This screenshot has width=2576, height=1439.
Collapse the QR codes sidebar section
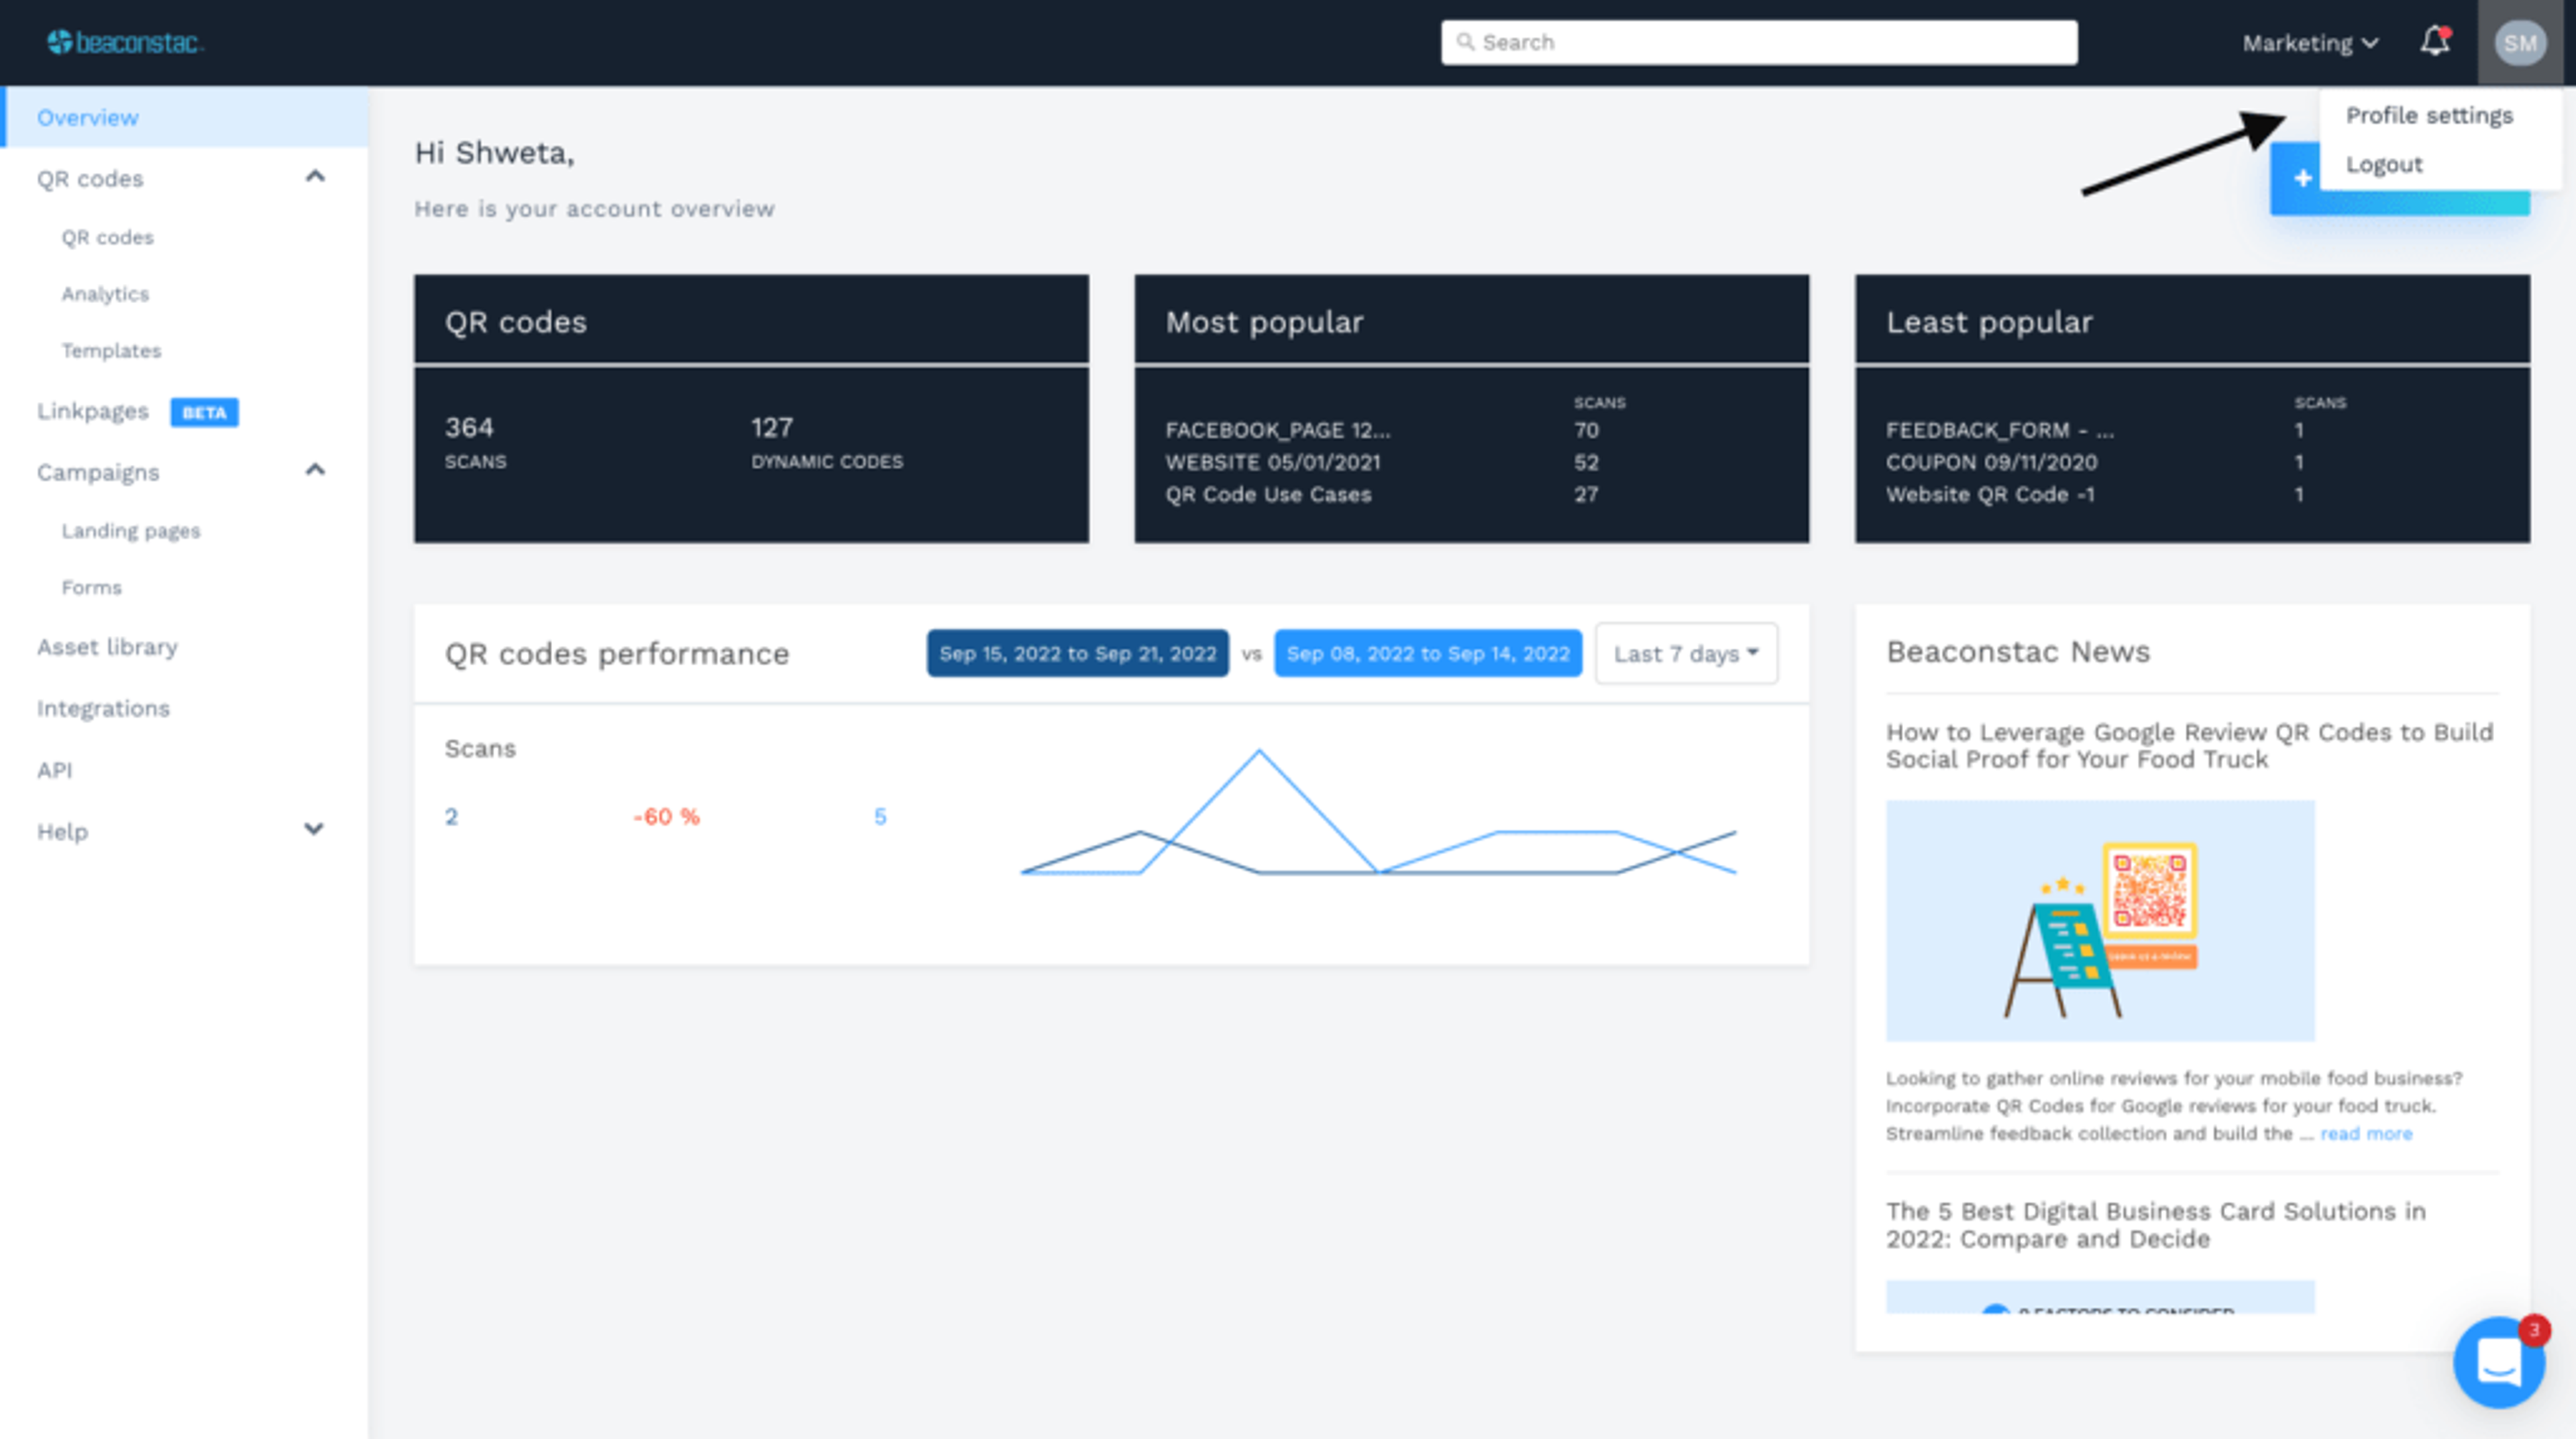pyautogui.click(x=315, y=177)
